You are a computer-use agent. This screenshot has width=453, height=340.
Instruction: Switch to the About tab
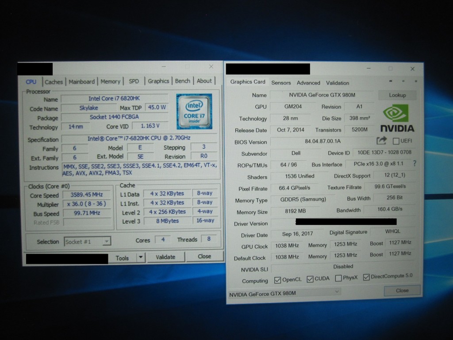tap(204, 81)
